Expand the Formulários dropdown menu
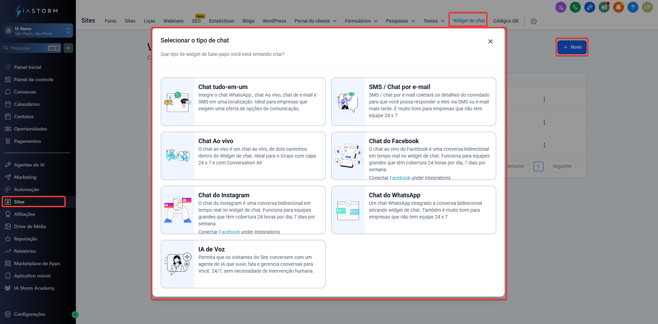 click(x=361, y=21)
